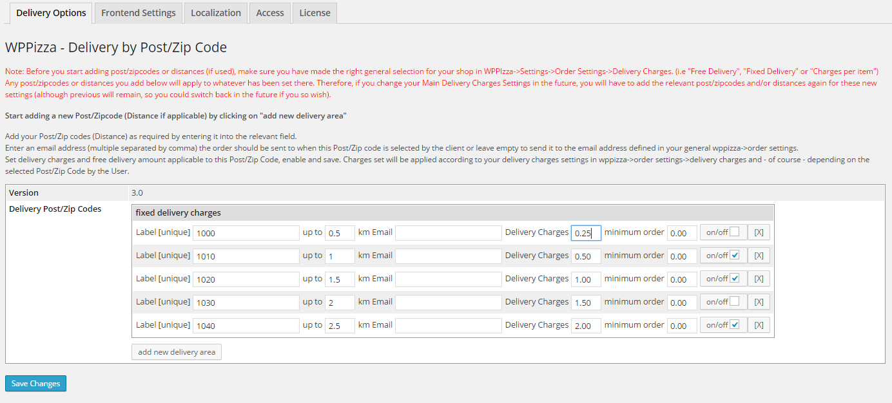The height and width of the screenshot is (403, 892).
Task: Delete the 1010 row using [X]
Action: 759,256
